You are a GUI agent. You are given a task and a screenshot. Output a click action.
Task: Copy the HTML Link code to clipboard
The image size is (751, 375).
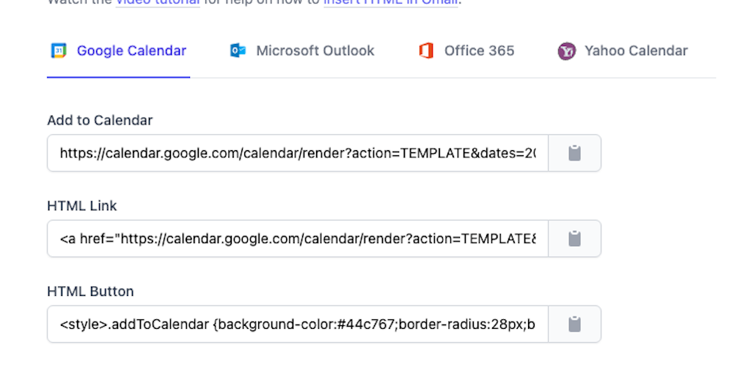pyautogui.click(x=574, y=239)
